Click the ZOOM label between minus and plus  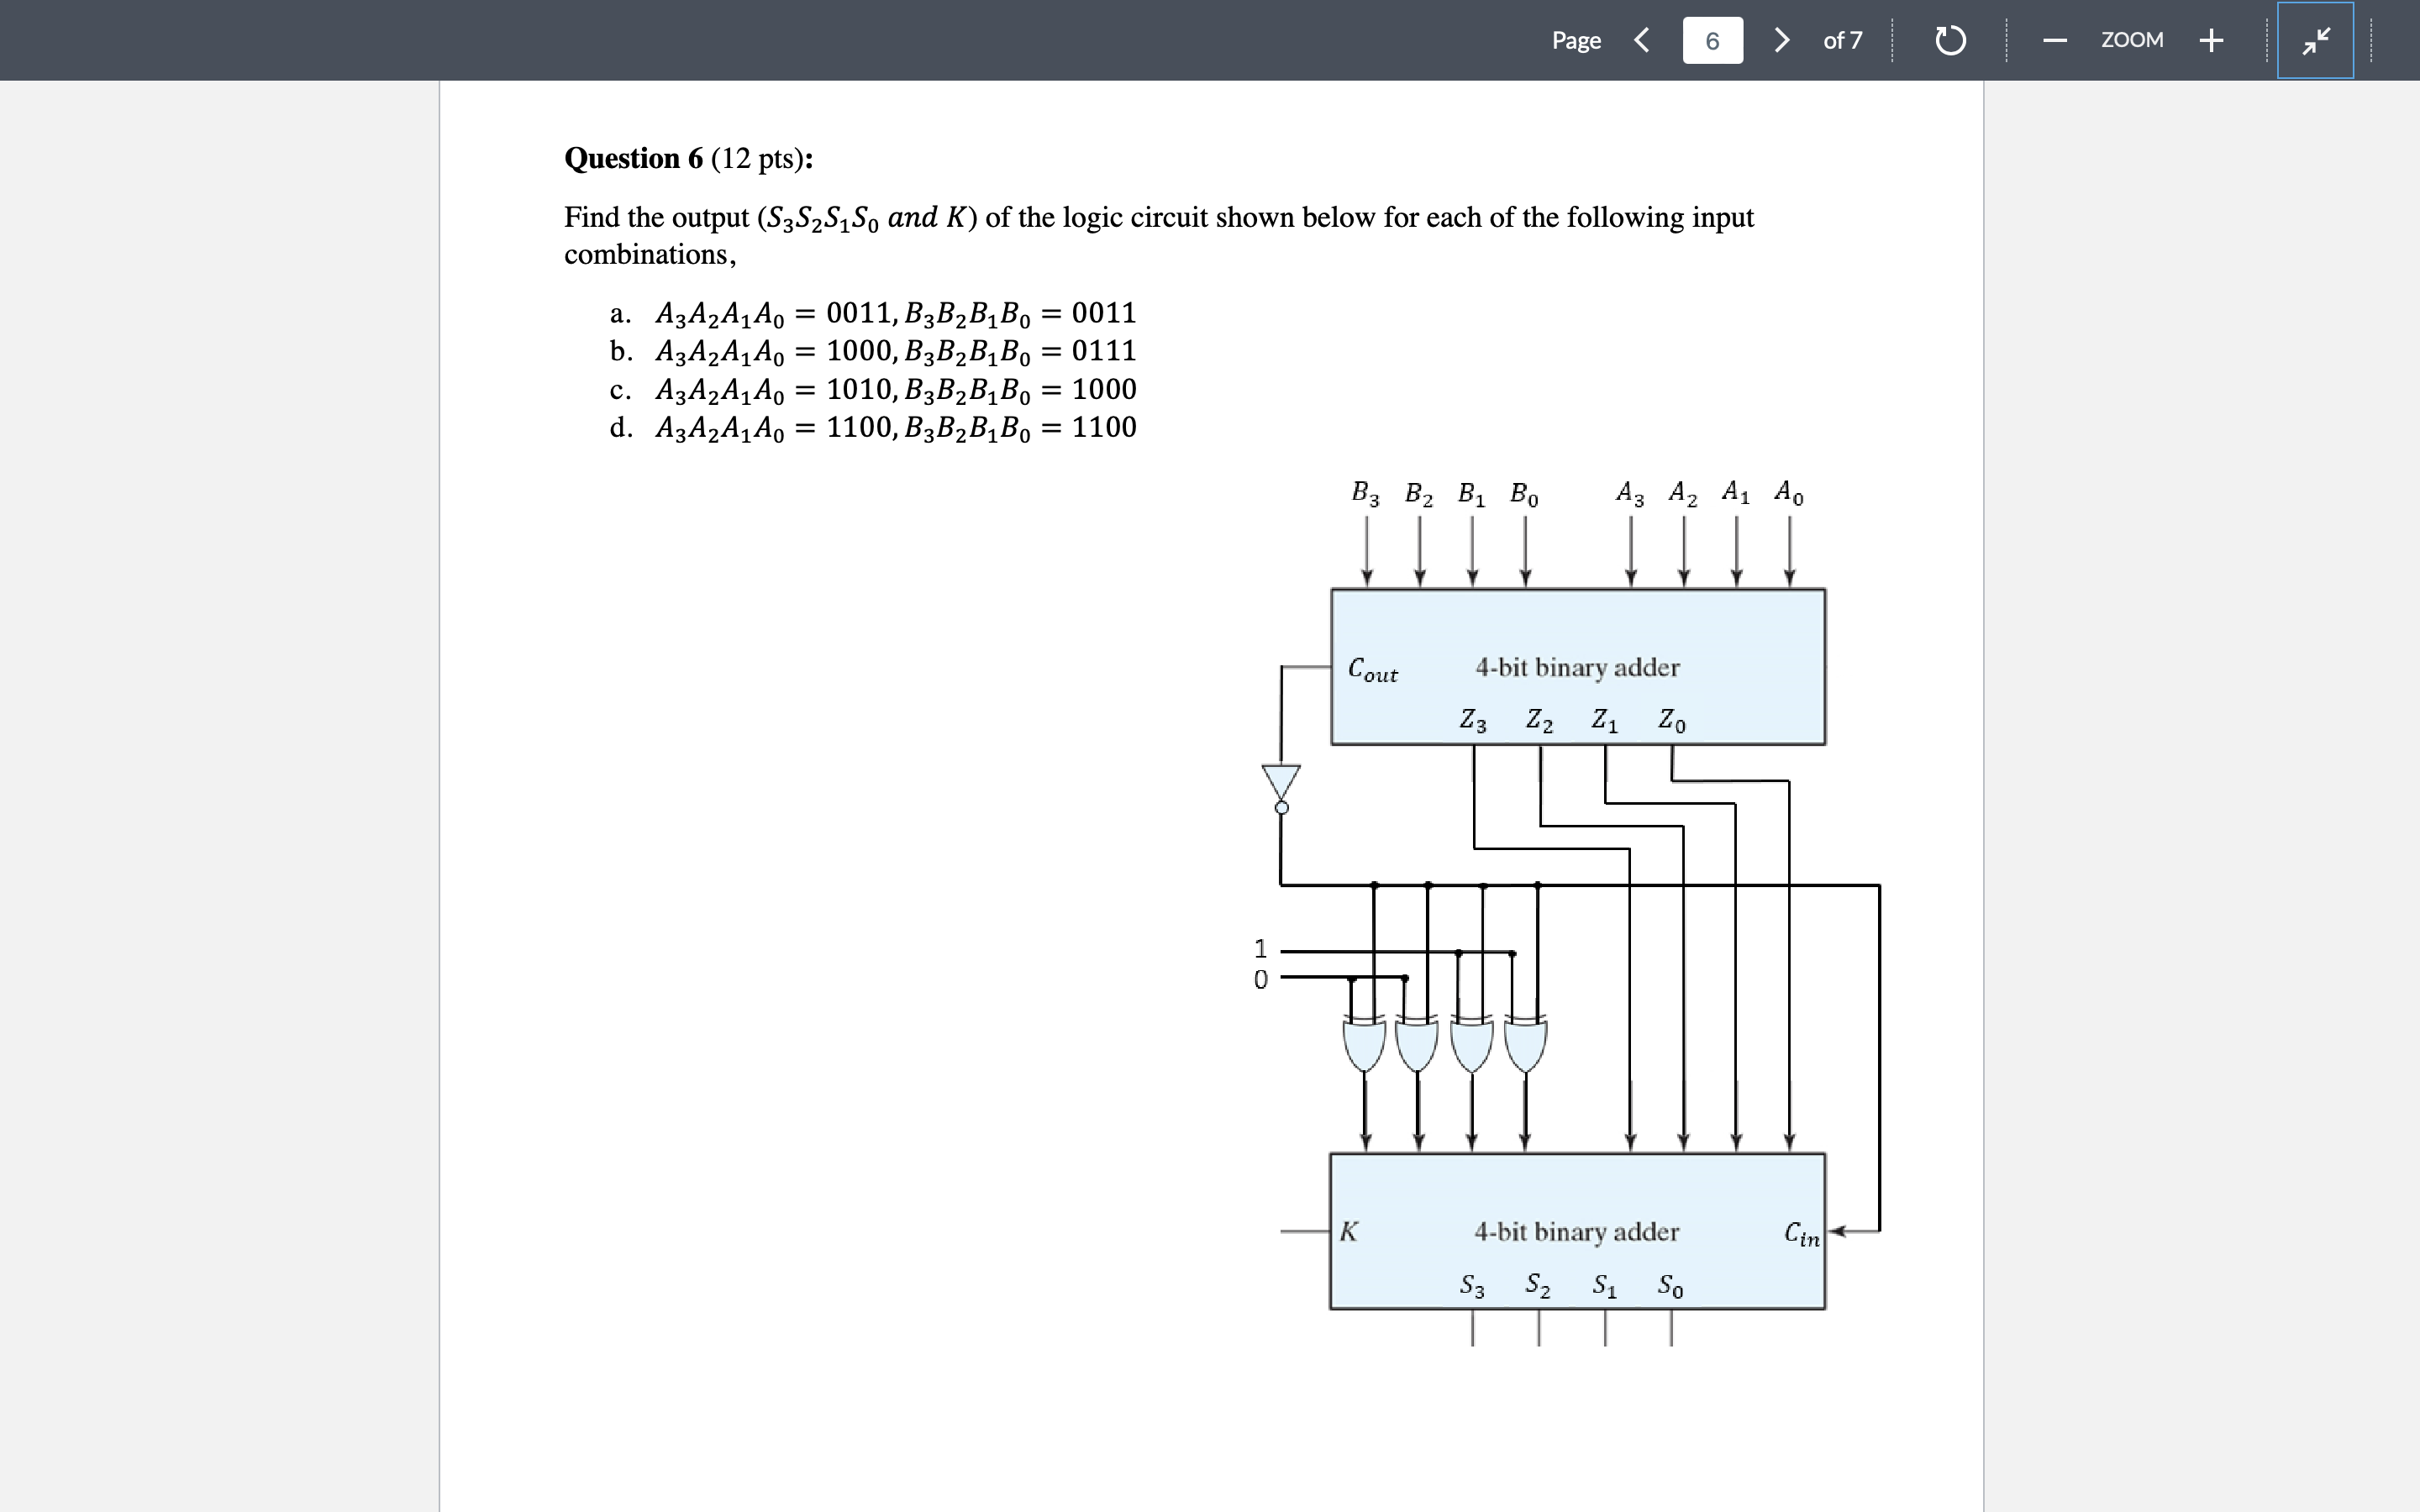click(x=2132, y=41)
